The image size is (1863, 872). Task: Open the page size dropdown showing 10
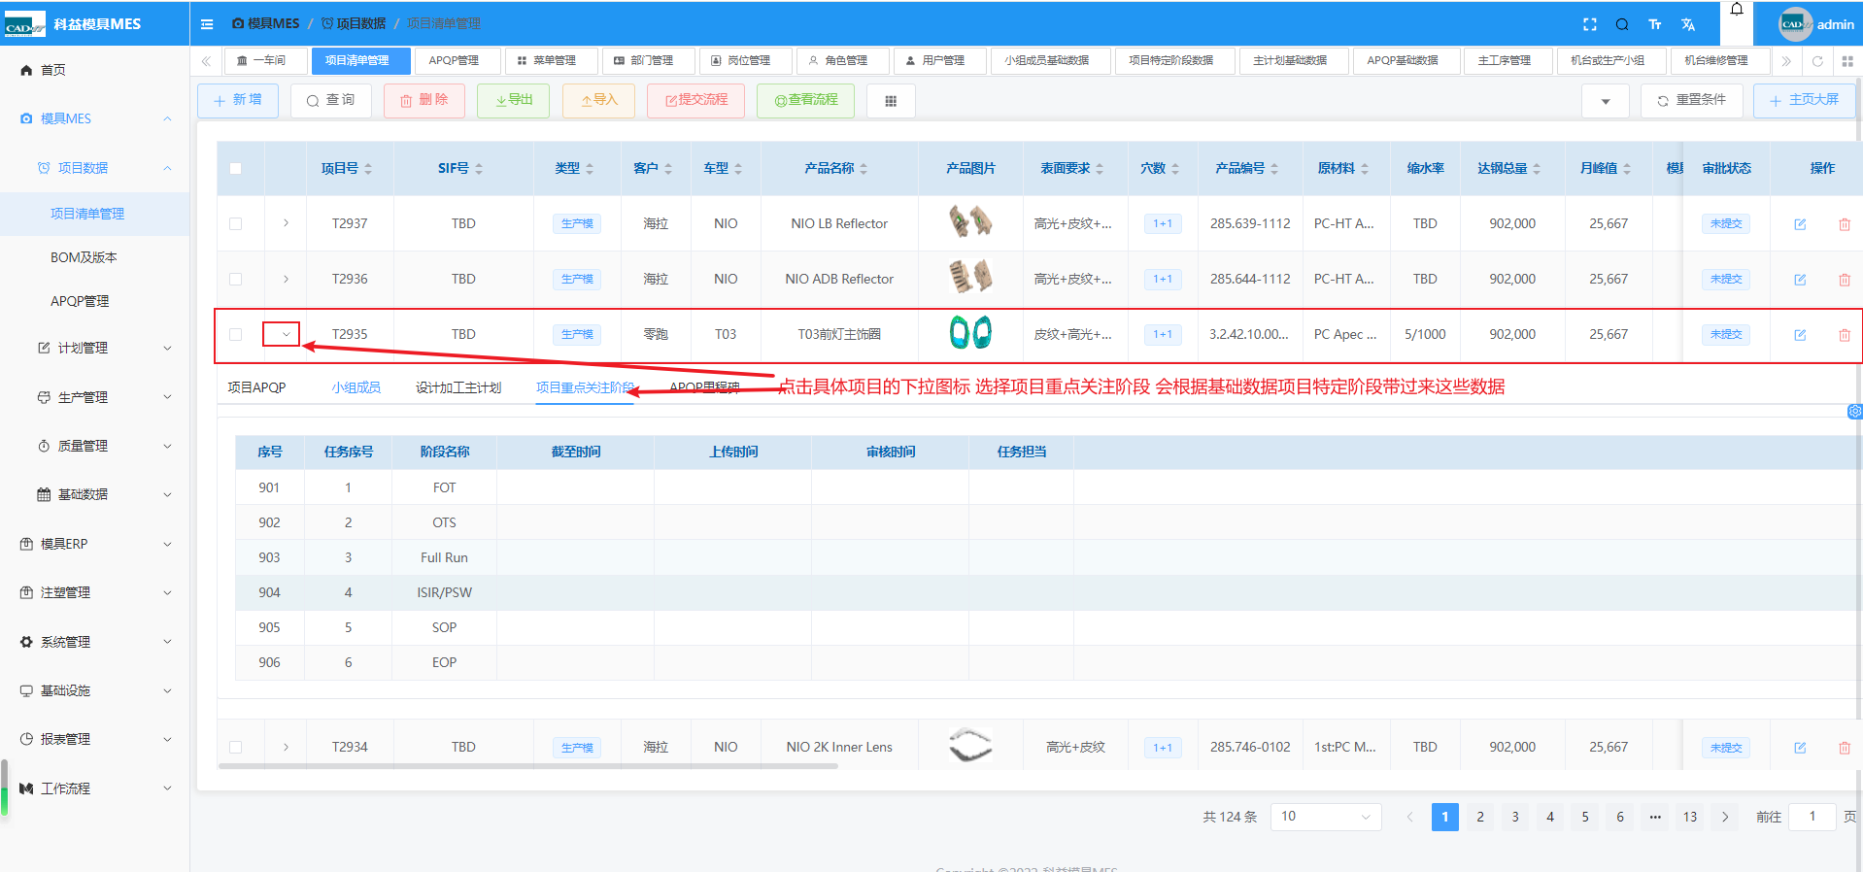click(1326, 817)
